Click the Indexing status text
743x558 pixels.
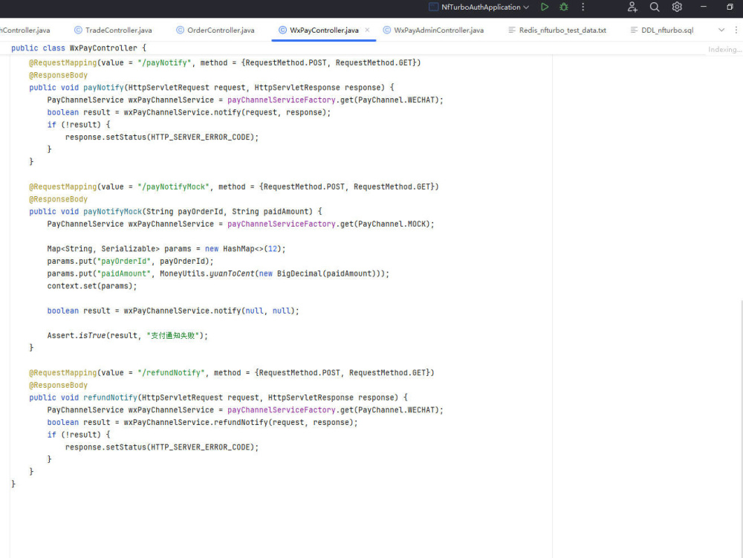[724, 49]
